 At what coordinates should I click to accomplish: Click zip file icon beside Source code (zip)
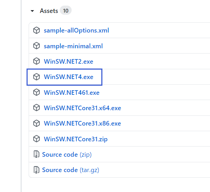coord(36,154)
